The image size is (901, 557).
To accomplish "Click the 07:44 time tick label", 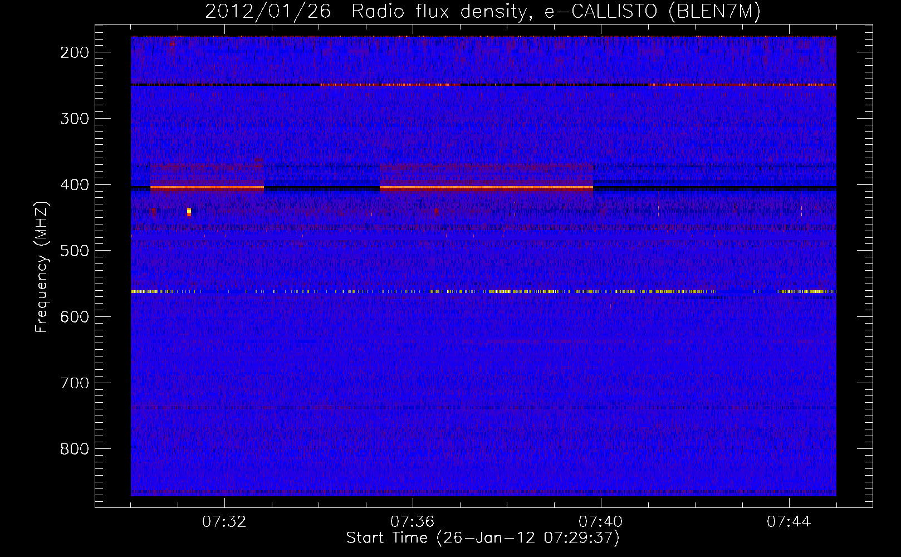I will [789, 522].
